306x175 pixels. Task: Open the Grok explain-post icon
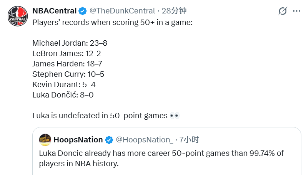click(283, 11)
